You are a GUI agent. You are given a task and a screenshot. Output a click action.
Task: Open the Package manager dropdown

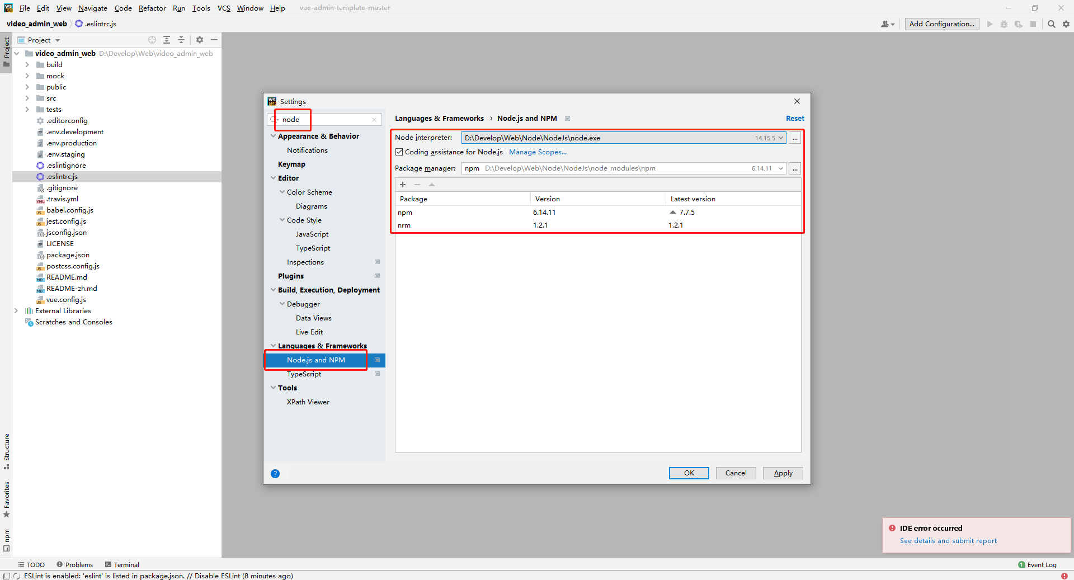[x=781, y=168]
